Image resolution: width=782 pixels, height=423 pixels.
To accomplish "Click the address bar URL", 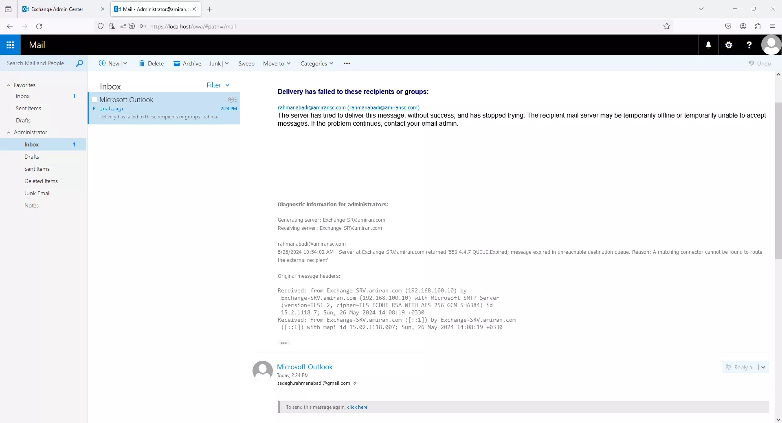I will coord(193,26).
